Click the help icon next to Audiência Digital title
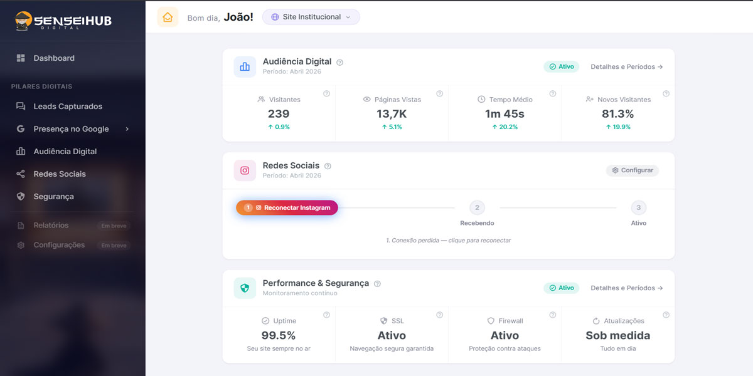This screenshot has width=753, height=376. [339, 63]
